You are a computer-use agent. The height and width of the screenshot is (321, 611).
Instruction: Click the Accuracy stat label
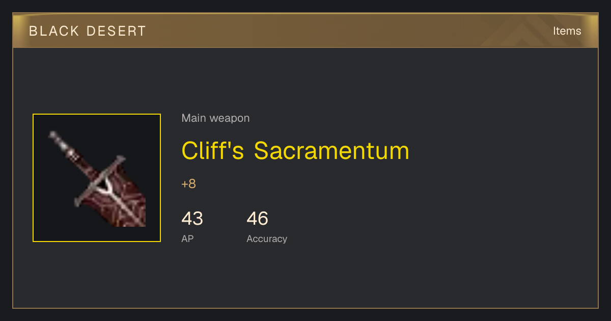tap(267, 238)
